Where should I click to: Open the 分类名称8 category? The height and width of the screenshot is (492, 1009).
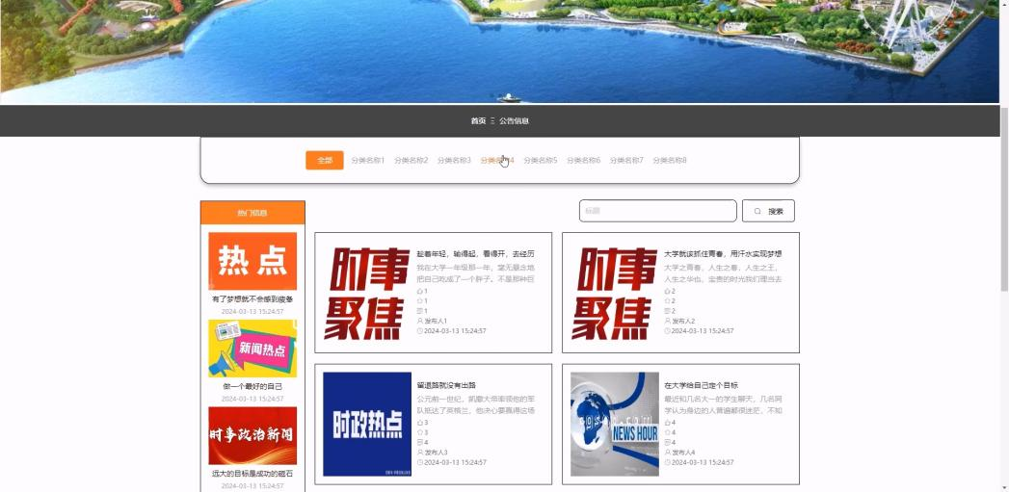point(670,160)
